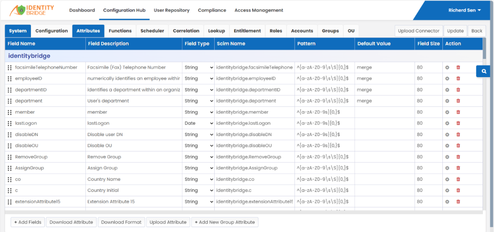Image resolution: width=494 pixels, height=232 pixels.
Task: Open Field Type dropdown for disableDN
Action: [x=198, y=135]
